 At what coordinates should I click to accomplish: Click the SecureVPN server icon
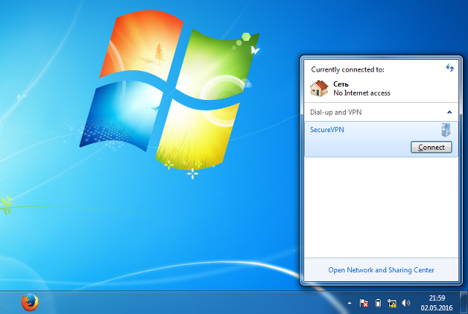pos(446,130)
